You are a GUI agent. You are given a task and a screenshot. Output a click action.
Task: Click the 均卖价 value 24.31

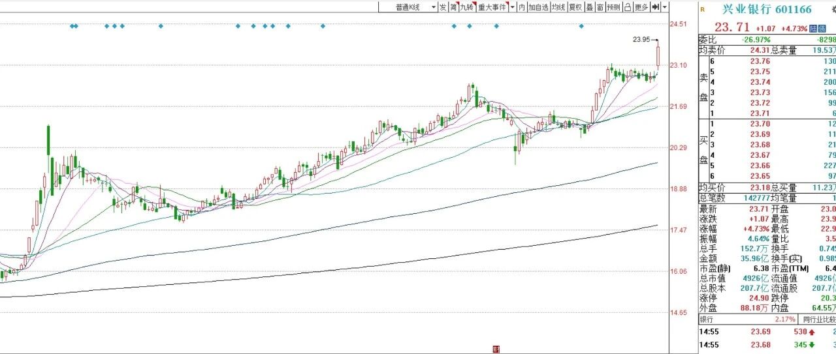click(760, 50)
